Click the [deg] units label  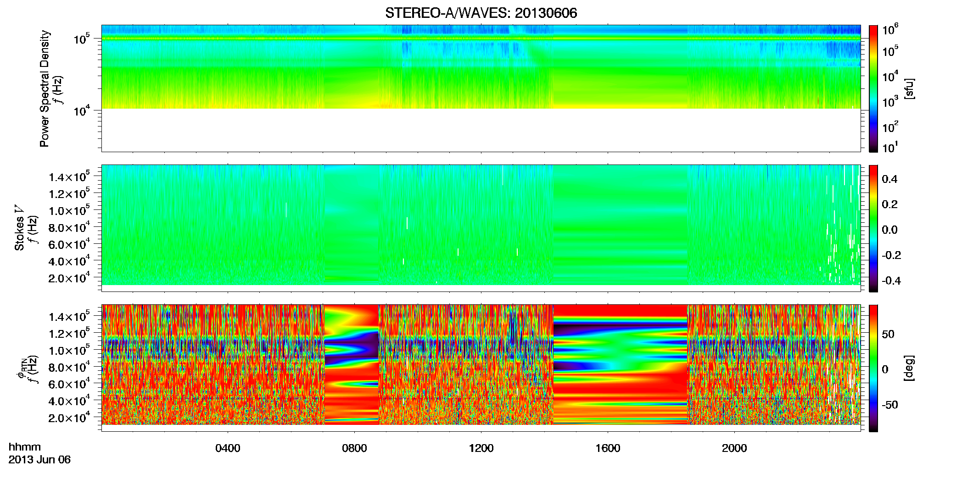pyautogui.click(x=909, y=368)
